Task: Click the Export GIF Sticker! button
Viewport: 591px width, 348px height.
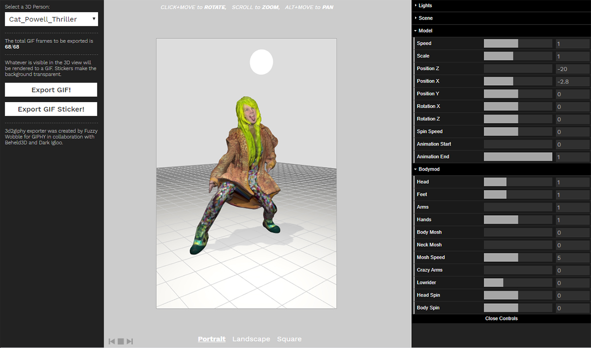Action: point(51,109)
